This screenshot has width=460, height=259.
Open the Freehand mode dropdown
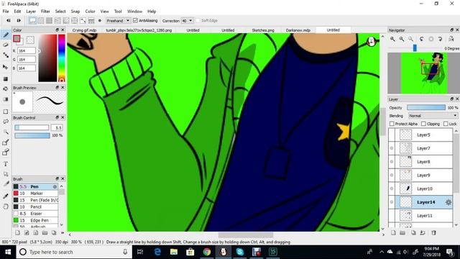(118, 21)
